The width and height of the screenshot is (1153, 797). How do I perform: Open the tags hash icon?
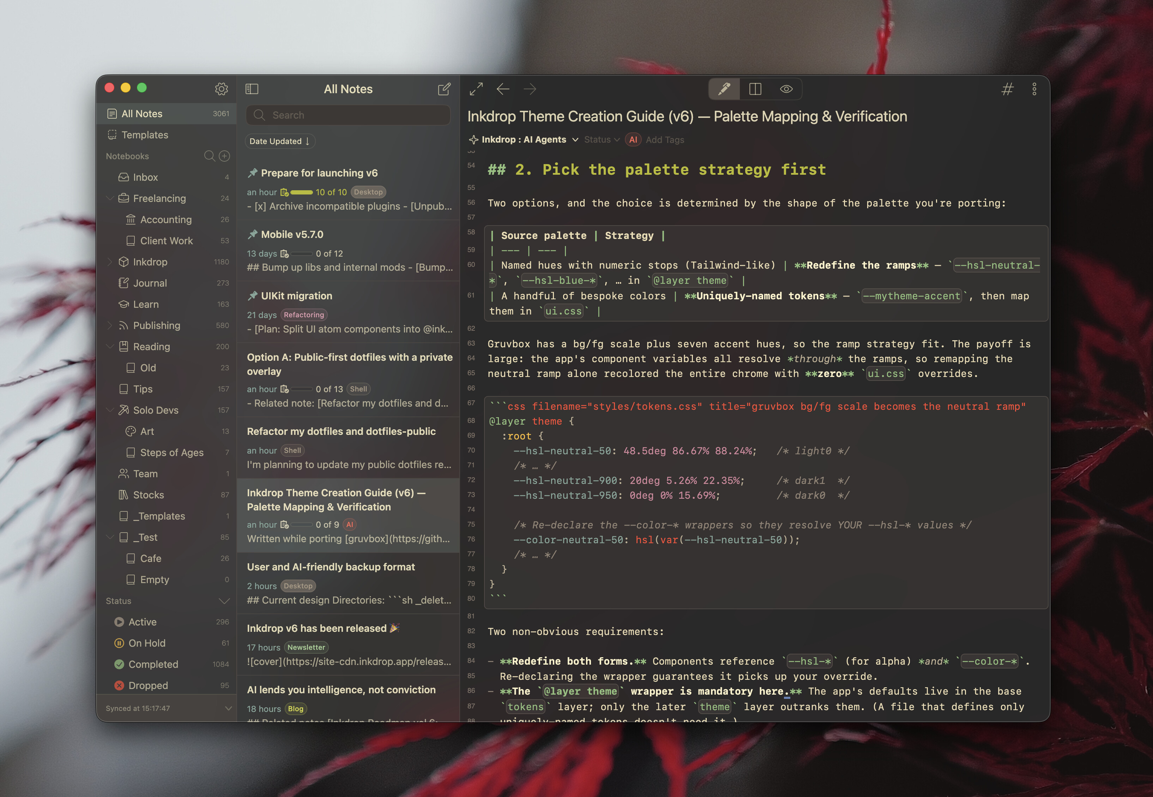[x=1008, y=89]
